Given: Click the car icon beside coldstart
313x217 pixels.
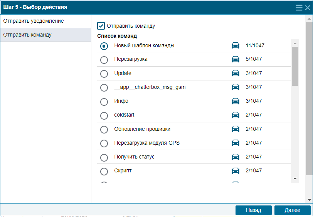Looking at the screenshot, I should click(x=236, y=115).
